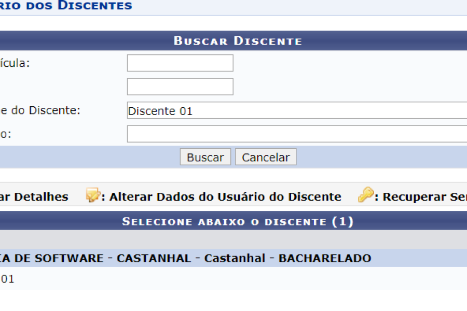Click the empty field below Matrícula

[180, 87]
